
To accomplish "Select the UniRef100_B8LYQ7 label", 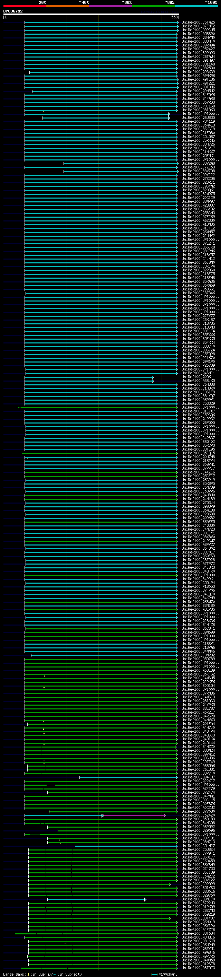I will coord(198,396).
